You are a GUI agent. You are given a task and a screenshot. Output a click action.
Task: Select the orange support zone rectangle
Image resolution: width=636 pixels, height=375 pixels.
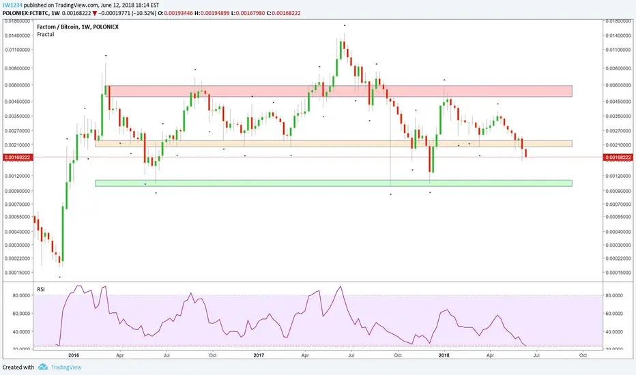pyautogui.click(x=334, y=143)
